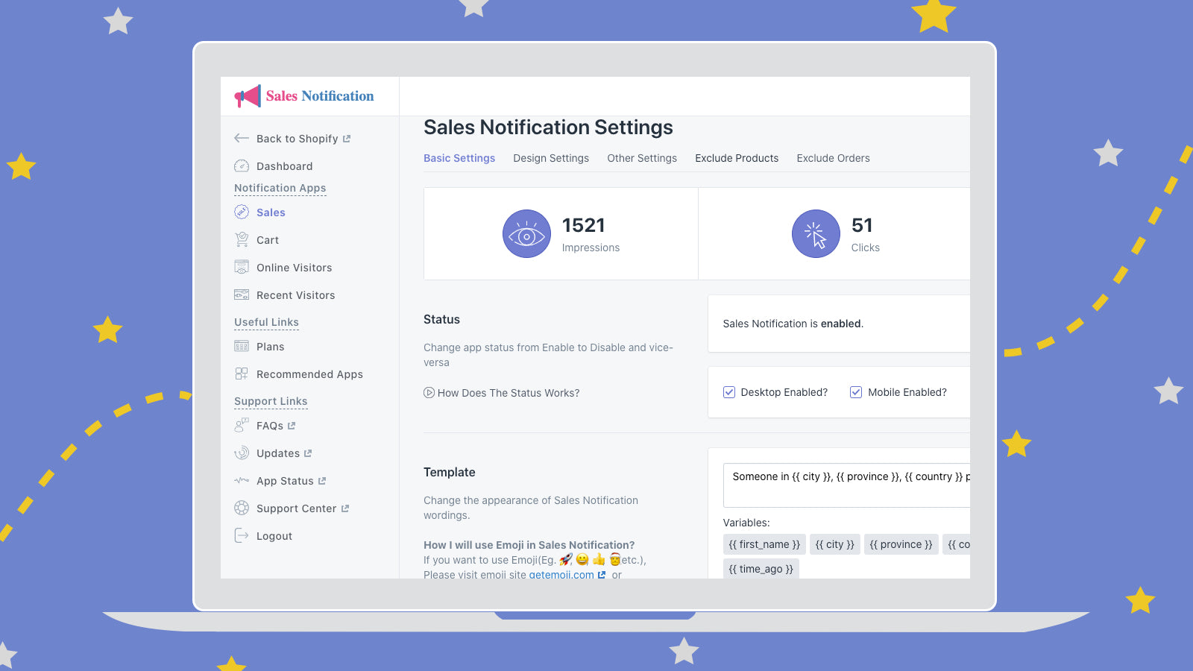
Task: Open the Cart notification icon
Action: [242, 240]
